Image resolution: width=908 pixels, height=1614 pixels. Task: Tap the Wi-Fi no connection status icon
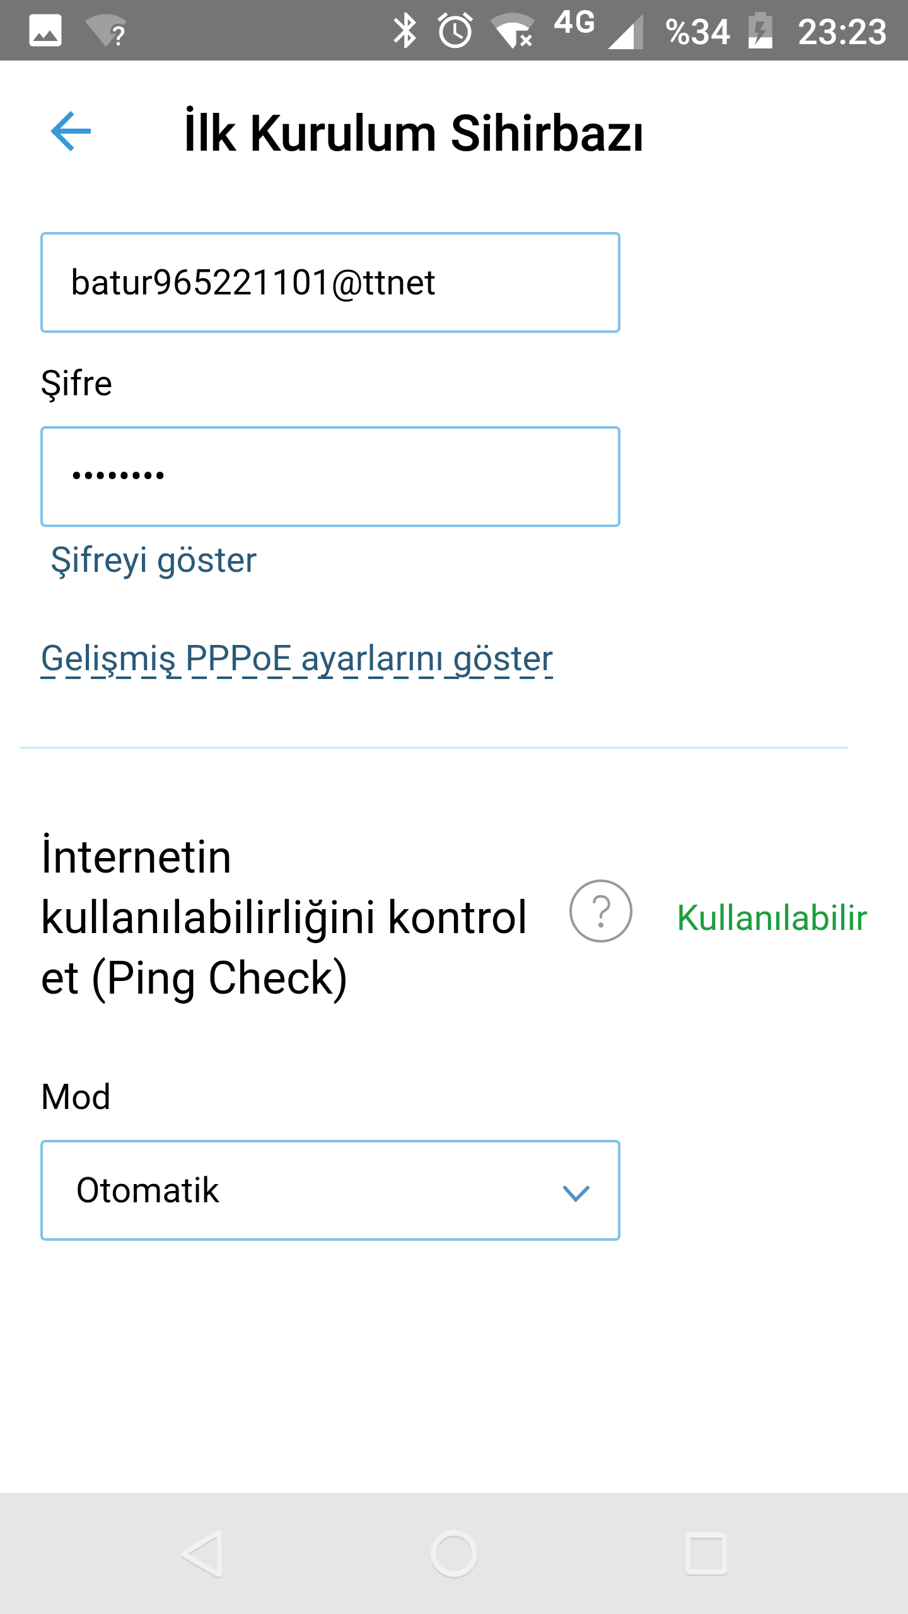[x=513, y=31]
